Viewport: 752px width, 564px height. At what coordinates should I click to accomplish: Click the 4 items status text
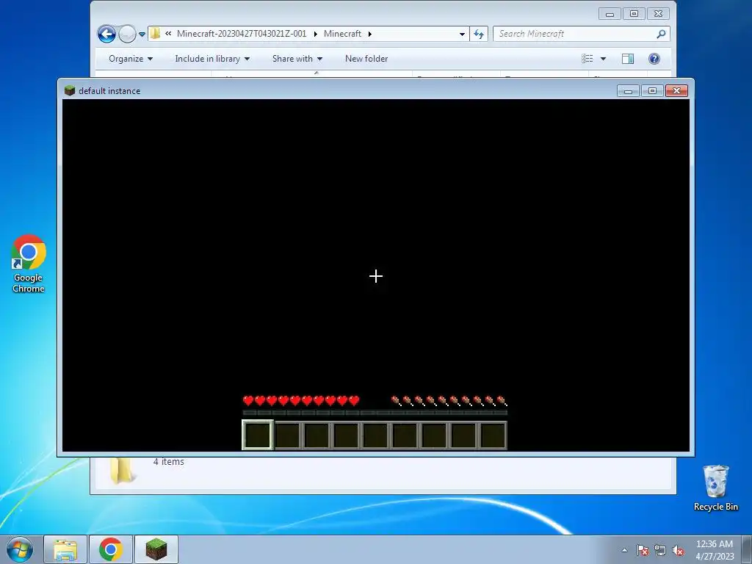(169, 462)
